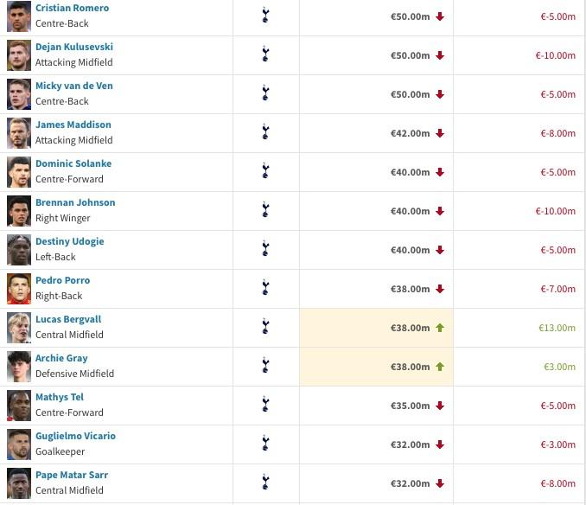Click red down arrow in Guglielmo Vicario row
This screenshot has height=505, width=586.
(x=440, y=444)
